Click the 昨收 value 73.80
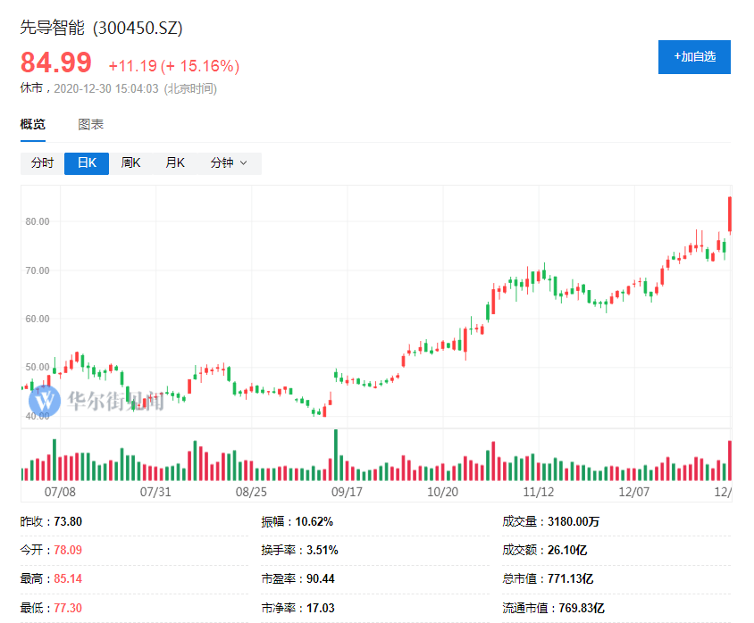754x623 pixels. 68,521
